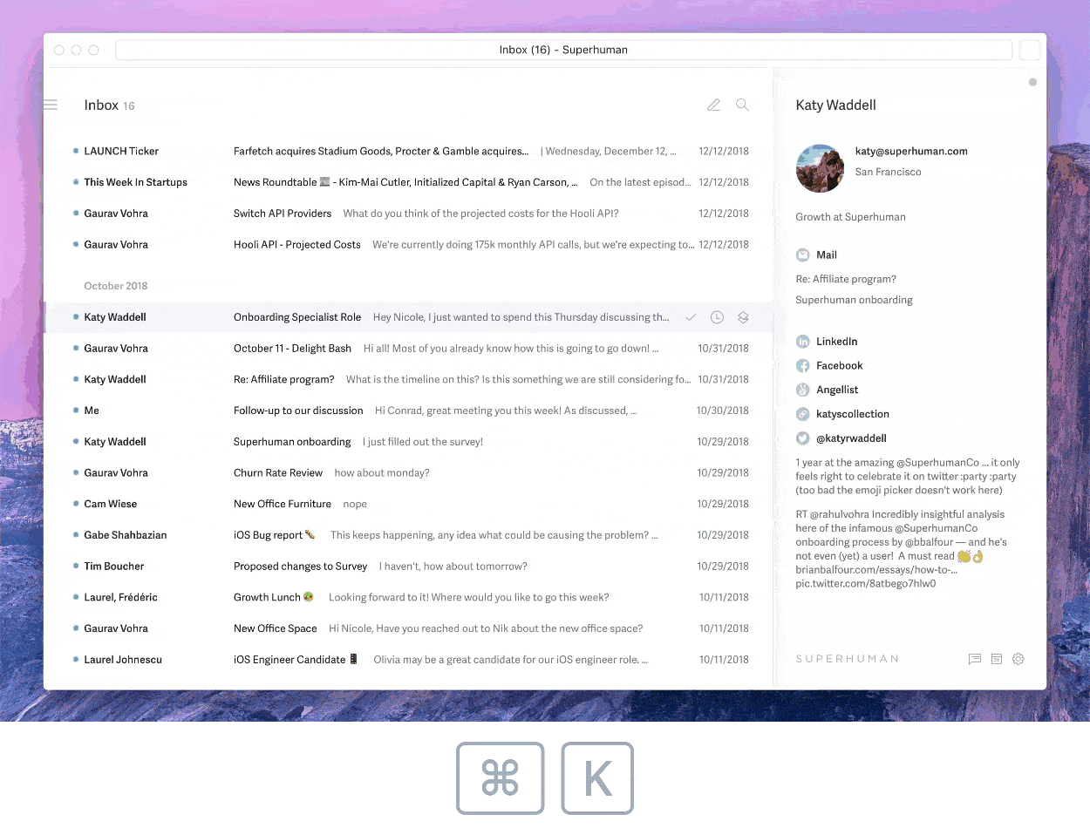Open the Re: Affiliate program? thread in the contact panel

pyautogui.click(x=846, y=279)
